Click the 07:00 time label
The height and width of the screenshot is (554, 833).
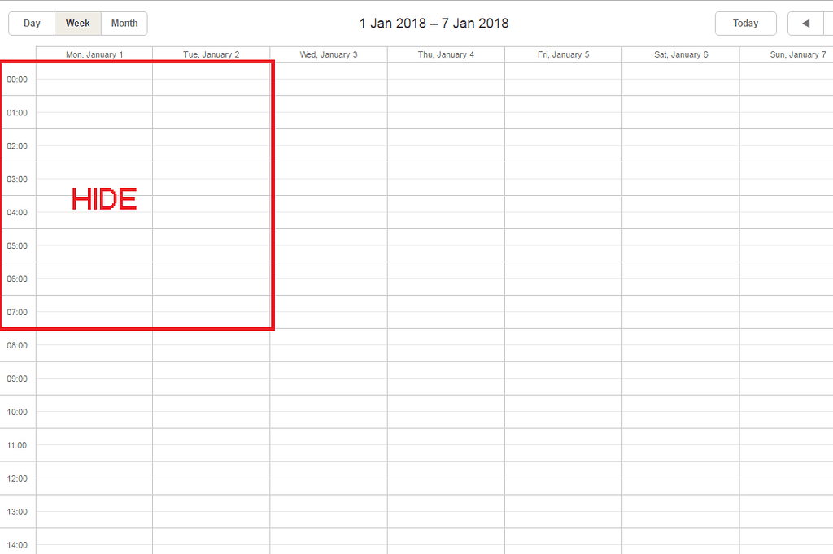point(17,312)
